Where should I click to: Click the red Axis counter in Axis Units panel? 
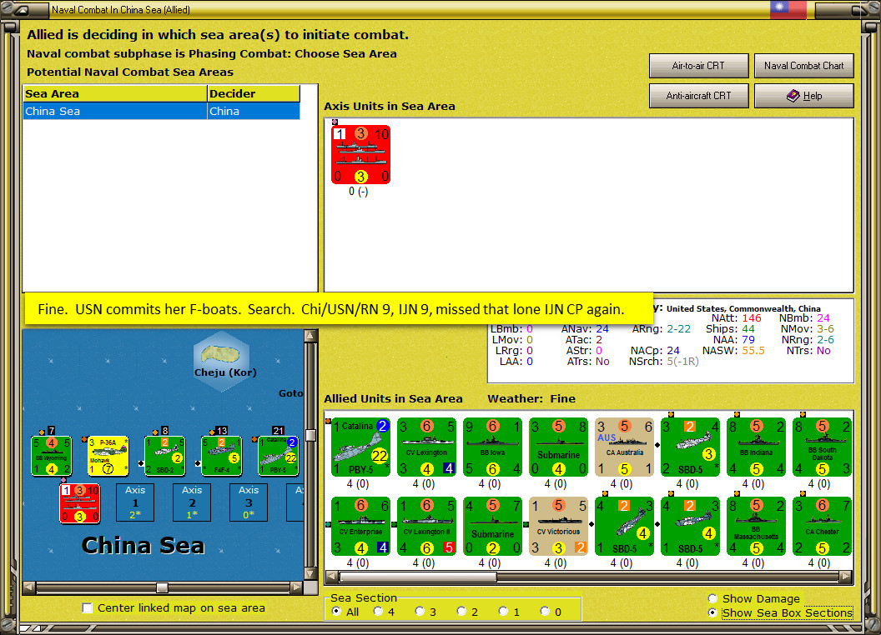[360, 154]
